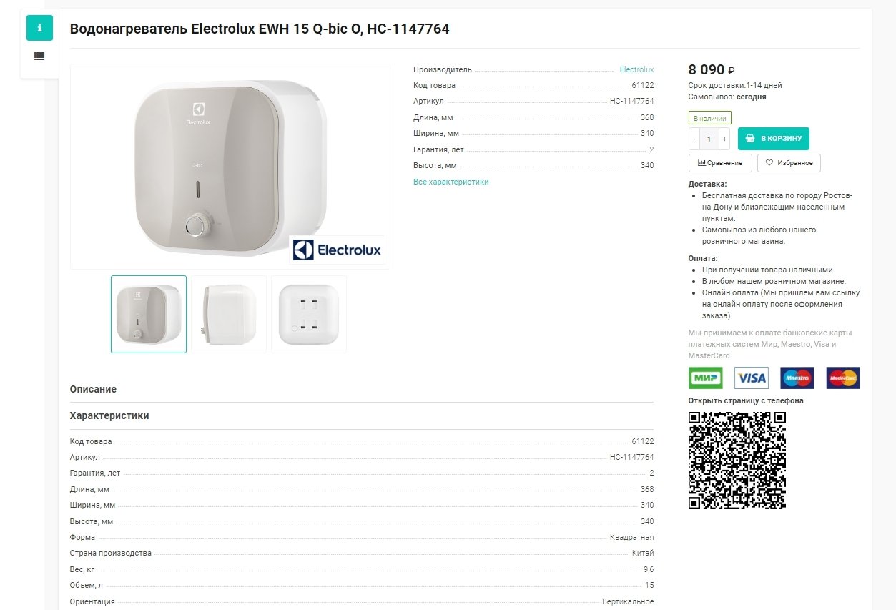896x610 pixels.
Task: Click the quantity input field
Action: (x=709, y=139)
